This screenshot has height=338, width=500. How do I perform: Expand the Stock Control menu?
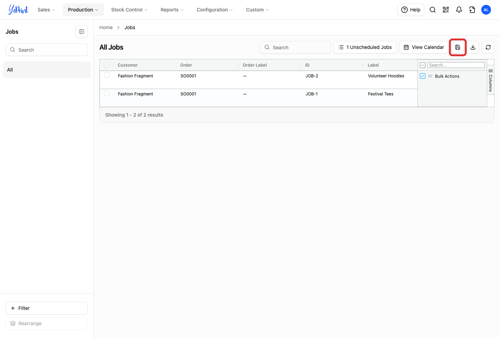click(x=129, y=10)
